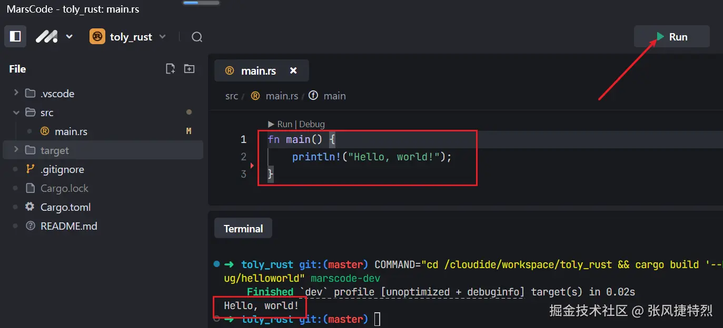
Task: Select the main.rs editor tab
Action: tap(257, 70)
